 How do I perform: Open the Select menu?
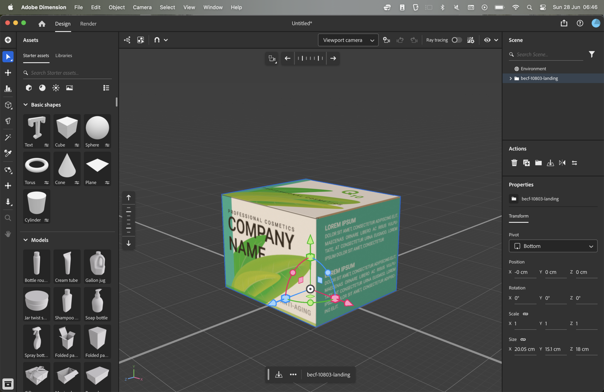coord(167,7)
